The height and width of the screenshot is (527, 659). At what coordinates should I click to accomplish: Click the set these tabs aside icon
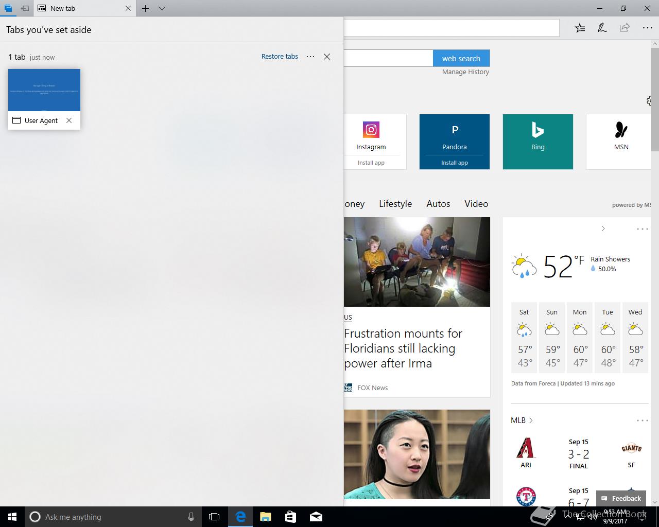[x=24, y=8]
